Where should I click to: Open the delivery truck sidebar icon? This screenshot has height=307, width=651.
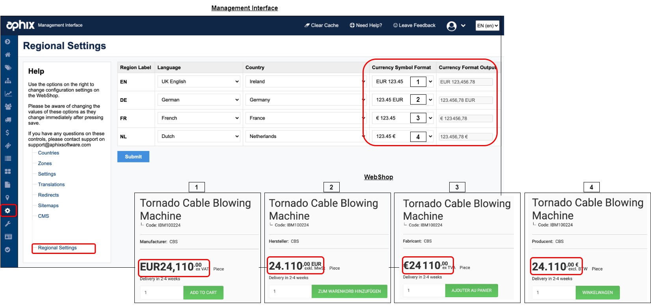click(x=7, y=119)
